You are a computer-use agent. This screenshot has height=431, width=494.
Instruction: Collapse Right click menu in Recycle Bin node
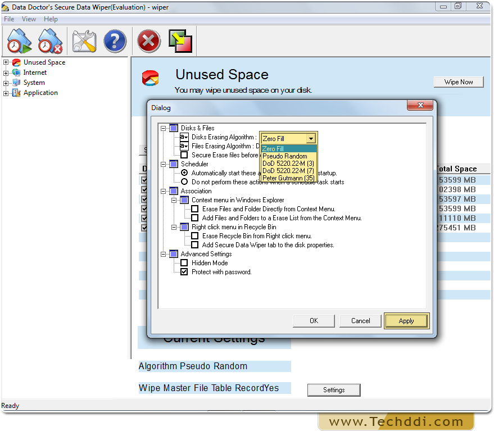pyautogui.click(x=174, y=227)
